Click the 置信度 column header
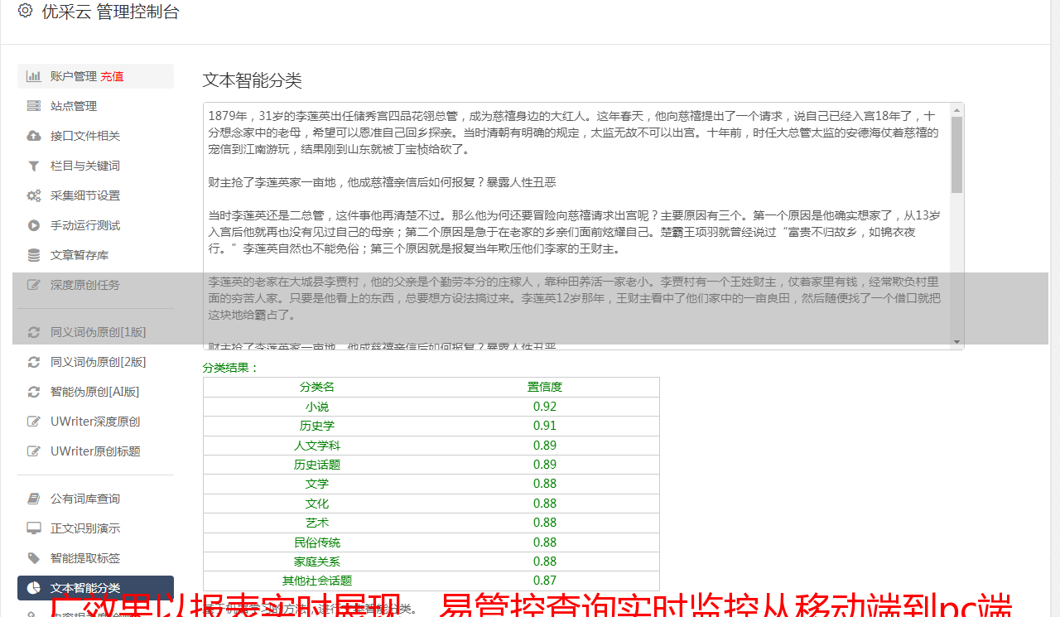 pyautogui.click(x=545, y=387)
